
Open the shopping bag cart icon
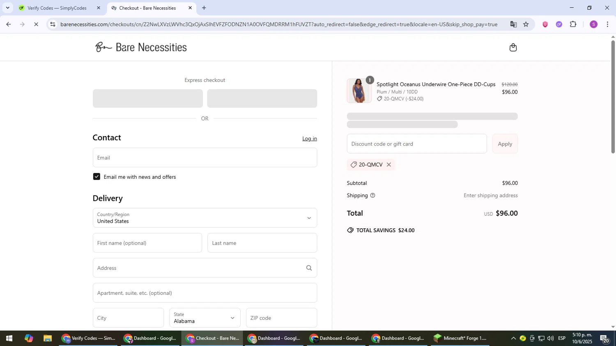(513, 48)
